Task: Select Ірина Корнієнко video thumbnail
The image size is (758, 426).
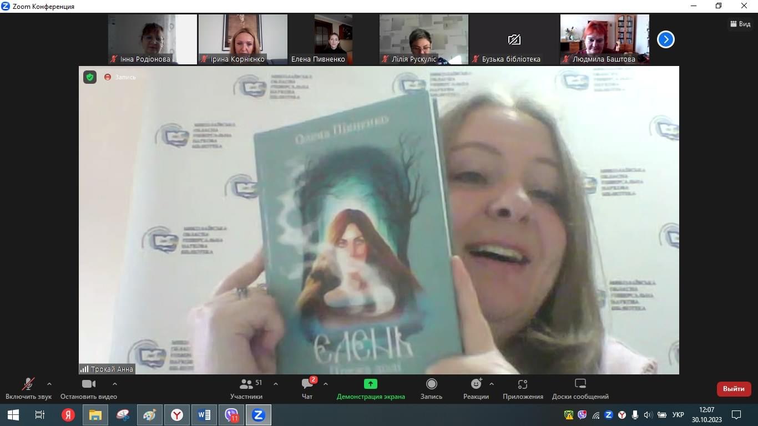Action: (x=243, y=39)
